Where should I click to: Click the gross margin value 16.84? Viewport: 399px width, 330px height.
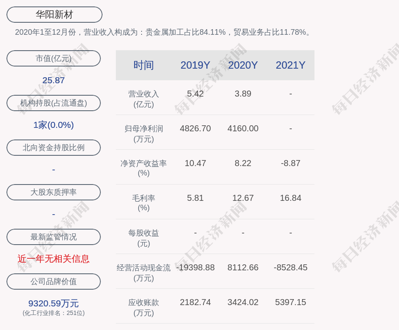[290, 198]
